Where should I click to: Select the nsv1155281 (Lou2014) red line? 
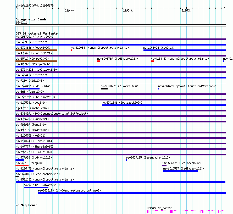point(28,105)
